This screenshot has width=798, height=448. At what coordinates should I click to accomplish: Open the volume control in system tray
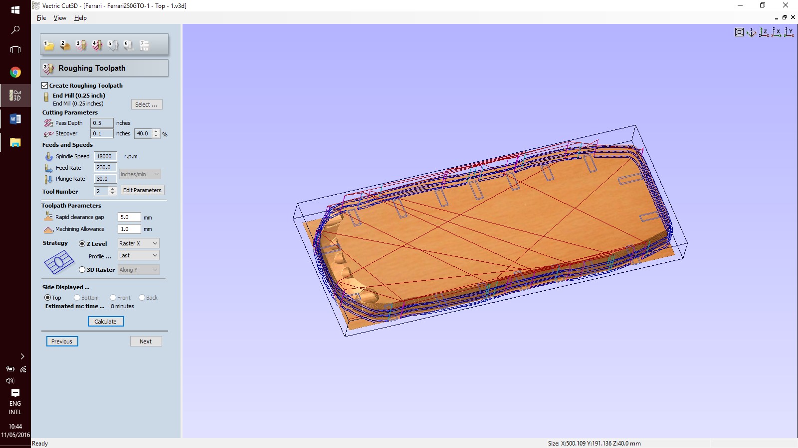(x=10, y=381)
